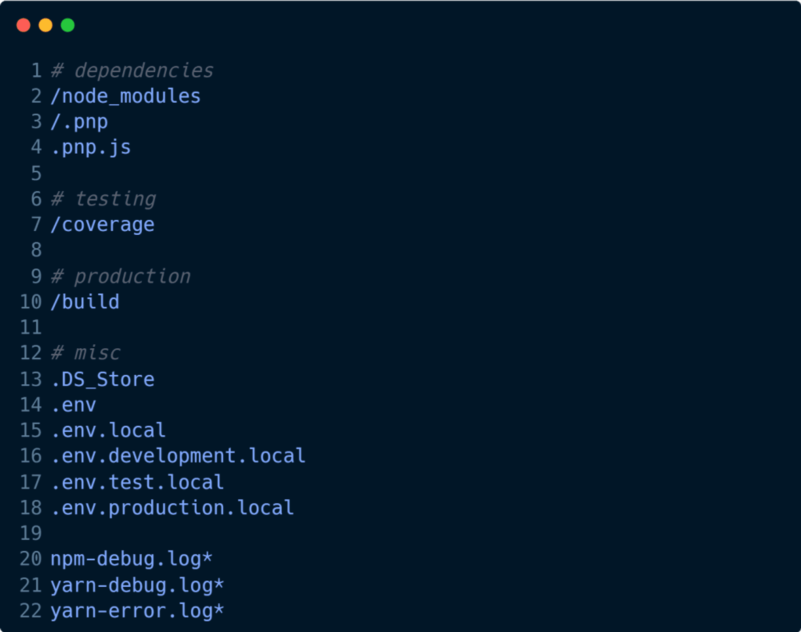801x632 pixels.
Task: Click line number 21 in the gutter
Action: [31, 585]
